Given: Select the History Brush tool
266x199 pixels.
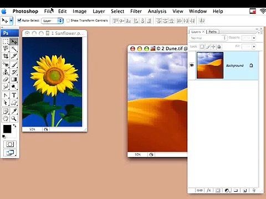Looking at the screenshot, I should 14,72.
